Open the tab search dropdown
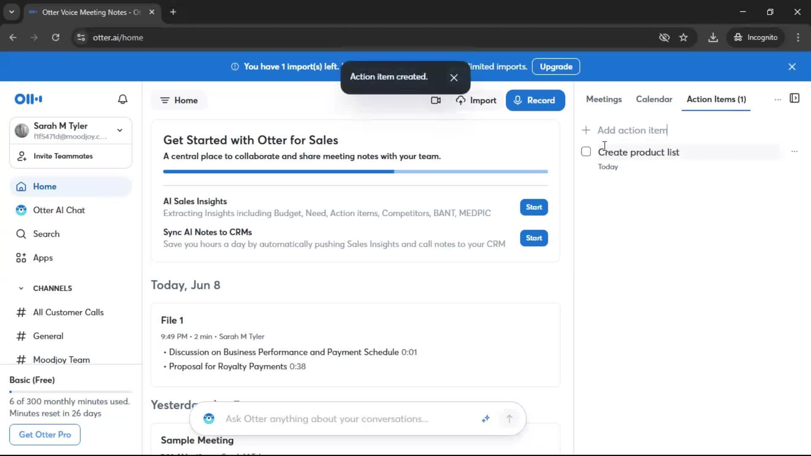The width and height of the screenshot is (811, 456). tap(12, 12)
